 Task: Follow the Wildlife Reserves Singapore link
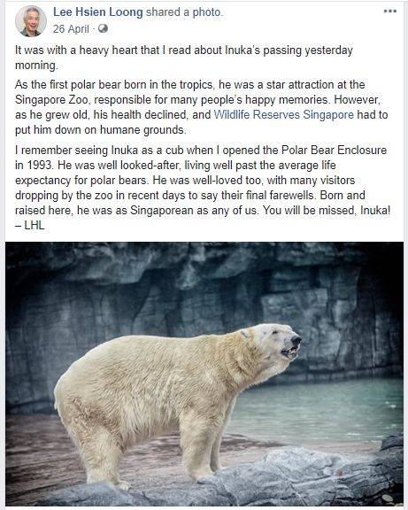click(x=284, y=115)
